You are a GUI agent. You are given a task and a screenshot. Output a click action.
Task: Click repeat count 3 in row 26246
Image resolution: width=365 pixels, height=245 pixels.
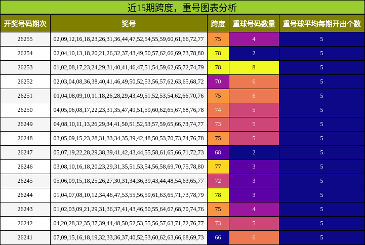click(254, 167)
